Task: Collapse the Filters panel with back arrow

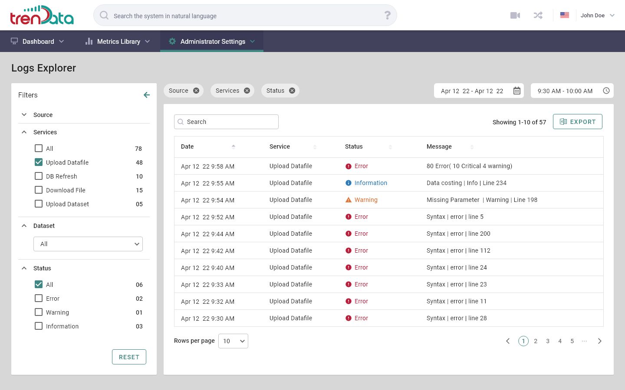Action: [147, 95]
